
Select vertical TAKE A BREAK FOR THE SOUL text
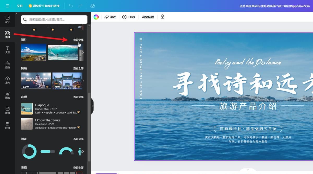[141, 69]
